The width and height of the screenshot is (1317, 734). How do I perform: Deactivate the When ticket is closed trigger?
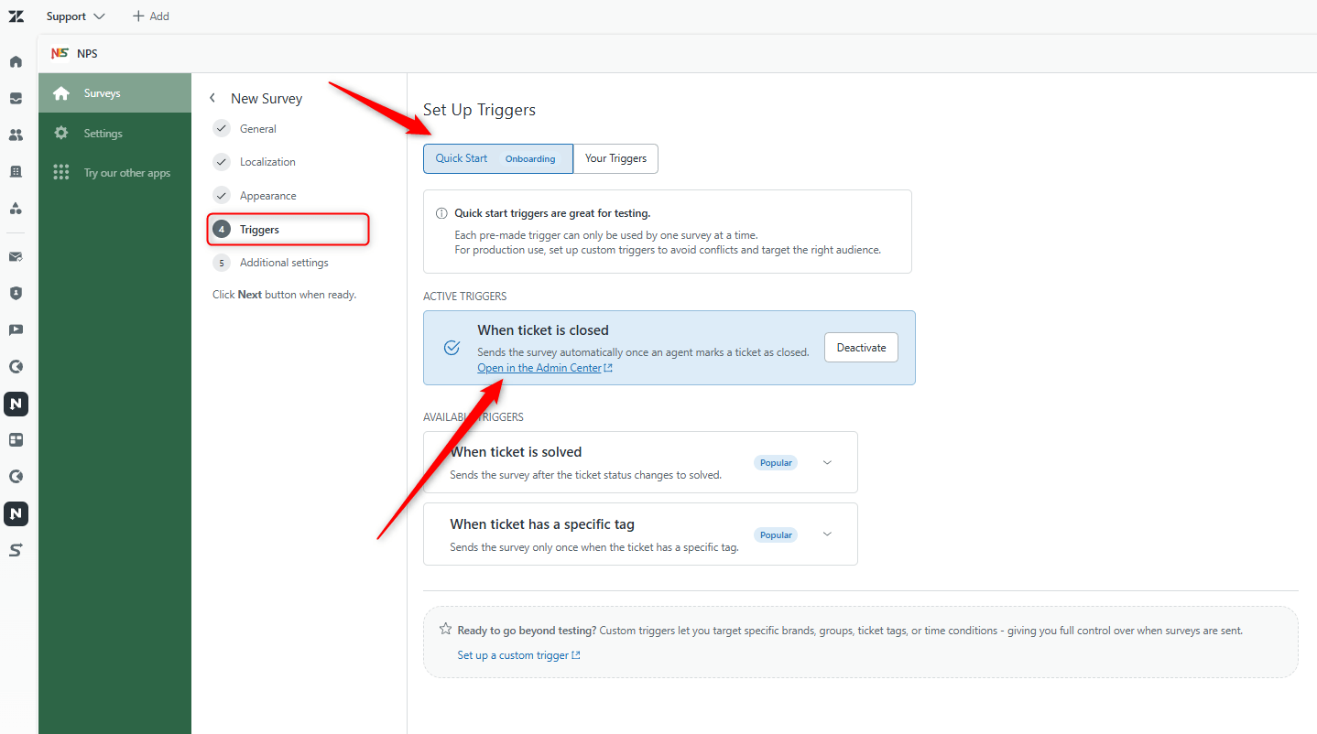point(861,348)
